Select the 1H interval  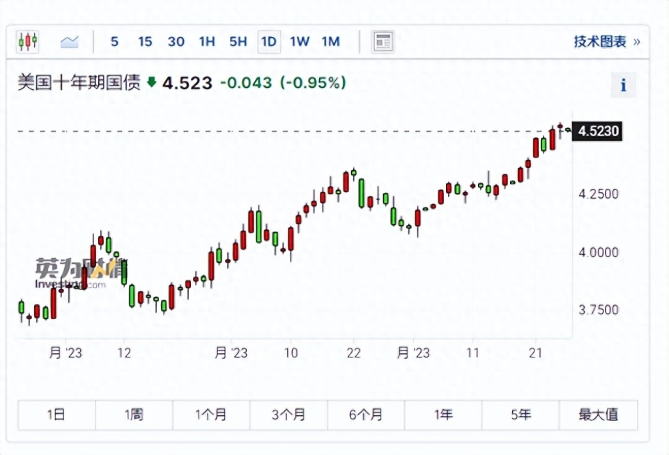(x=207, y=42)
